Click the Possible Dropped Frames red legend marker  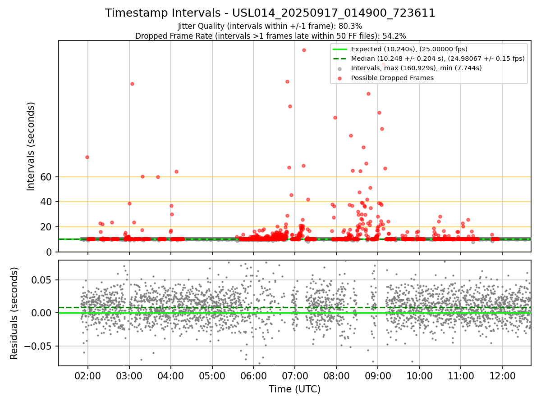339,78
